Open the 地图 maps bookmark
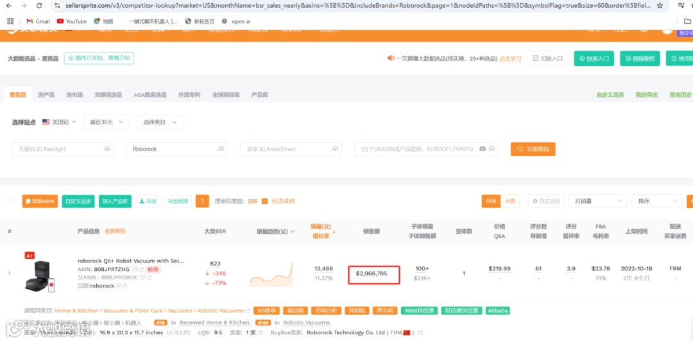This screenshot has height=342, width=693. (x=103, y=21)
